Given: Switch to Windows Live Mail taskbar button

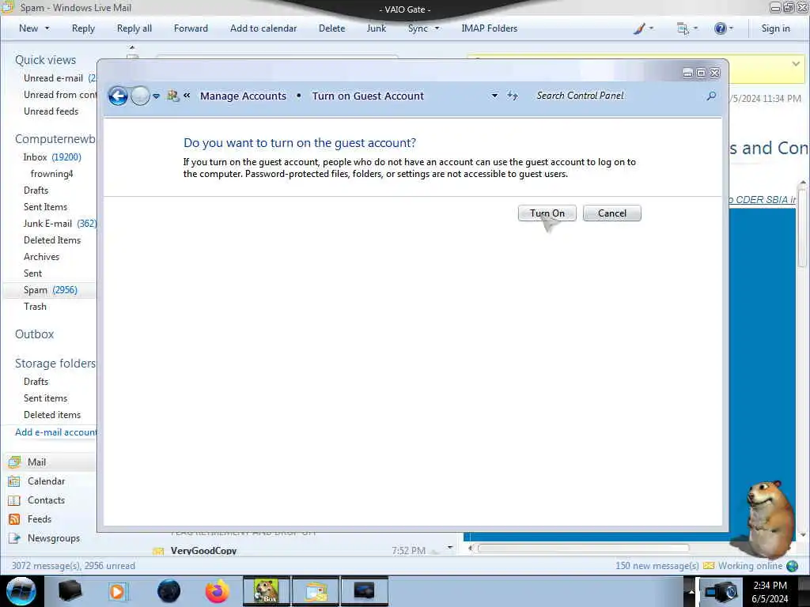Looking at the screenshot, I should coord(316,591).
